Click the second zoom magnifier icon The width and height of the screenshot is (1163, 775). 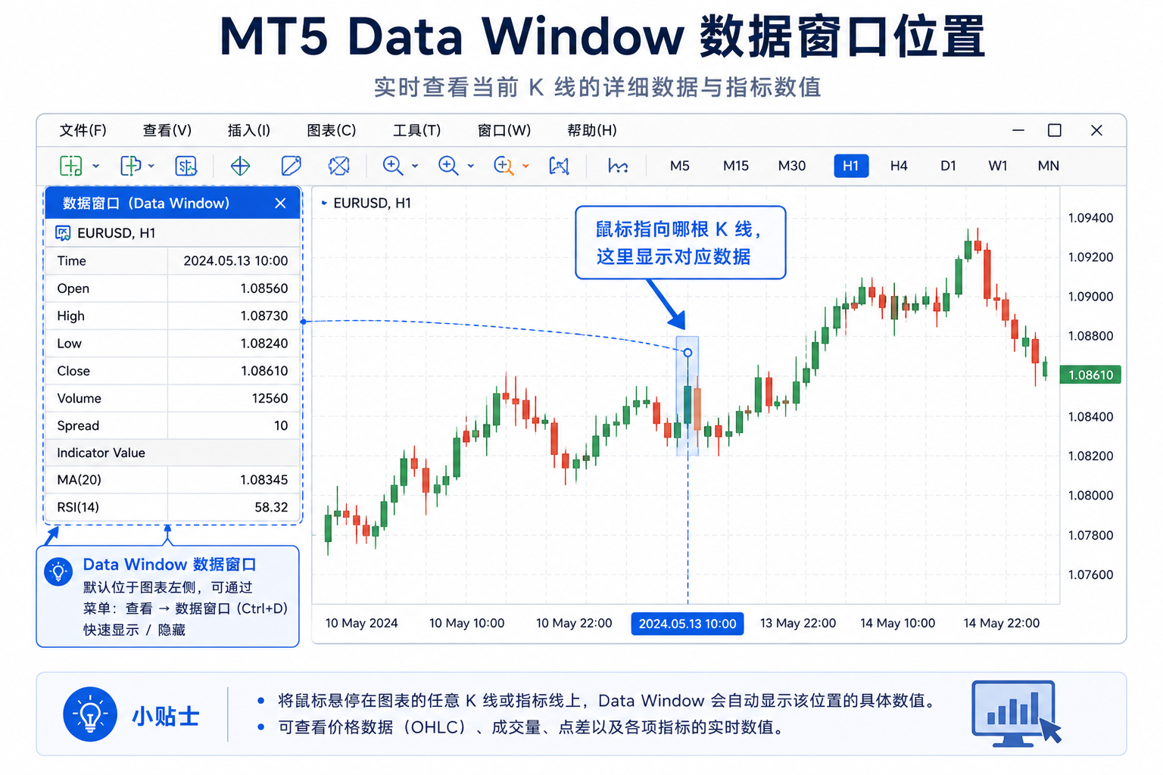pyautogui.click(x=448, y=166)
